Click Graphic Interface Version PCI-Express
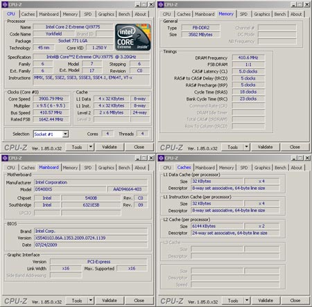The height and width of the screenshot is (307, 312). (98, 262)
